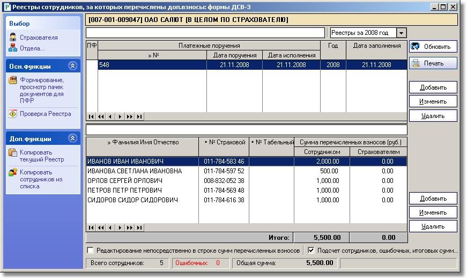The image size is (467, 279).
Task: Click the Формирование пачек документов icon
Action: (13, 80)
